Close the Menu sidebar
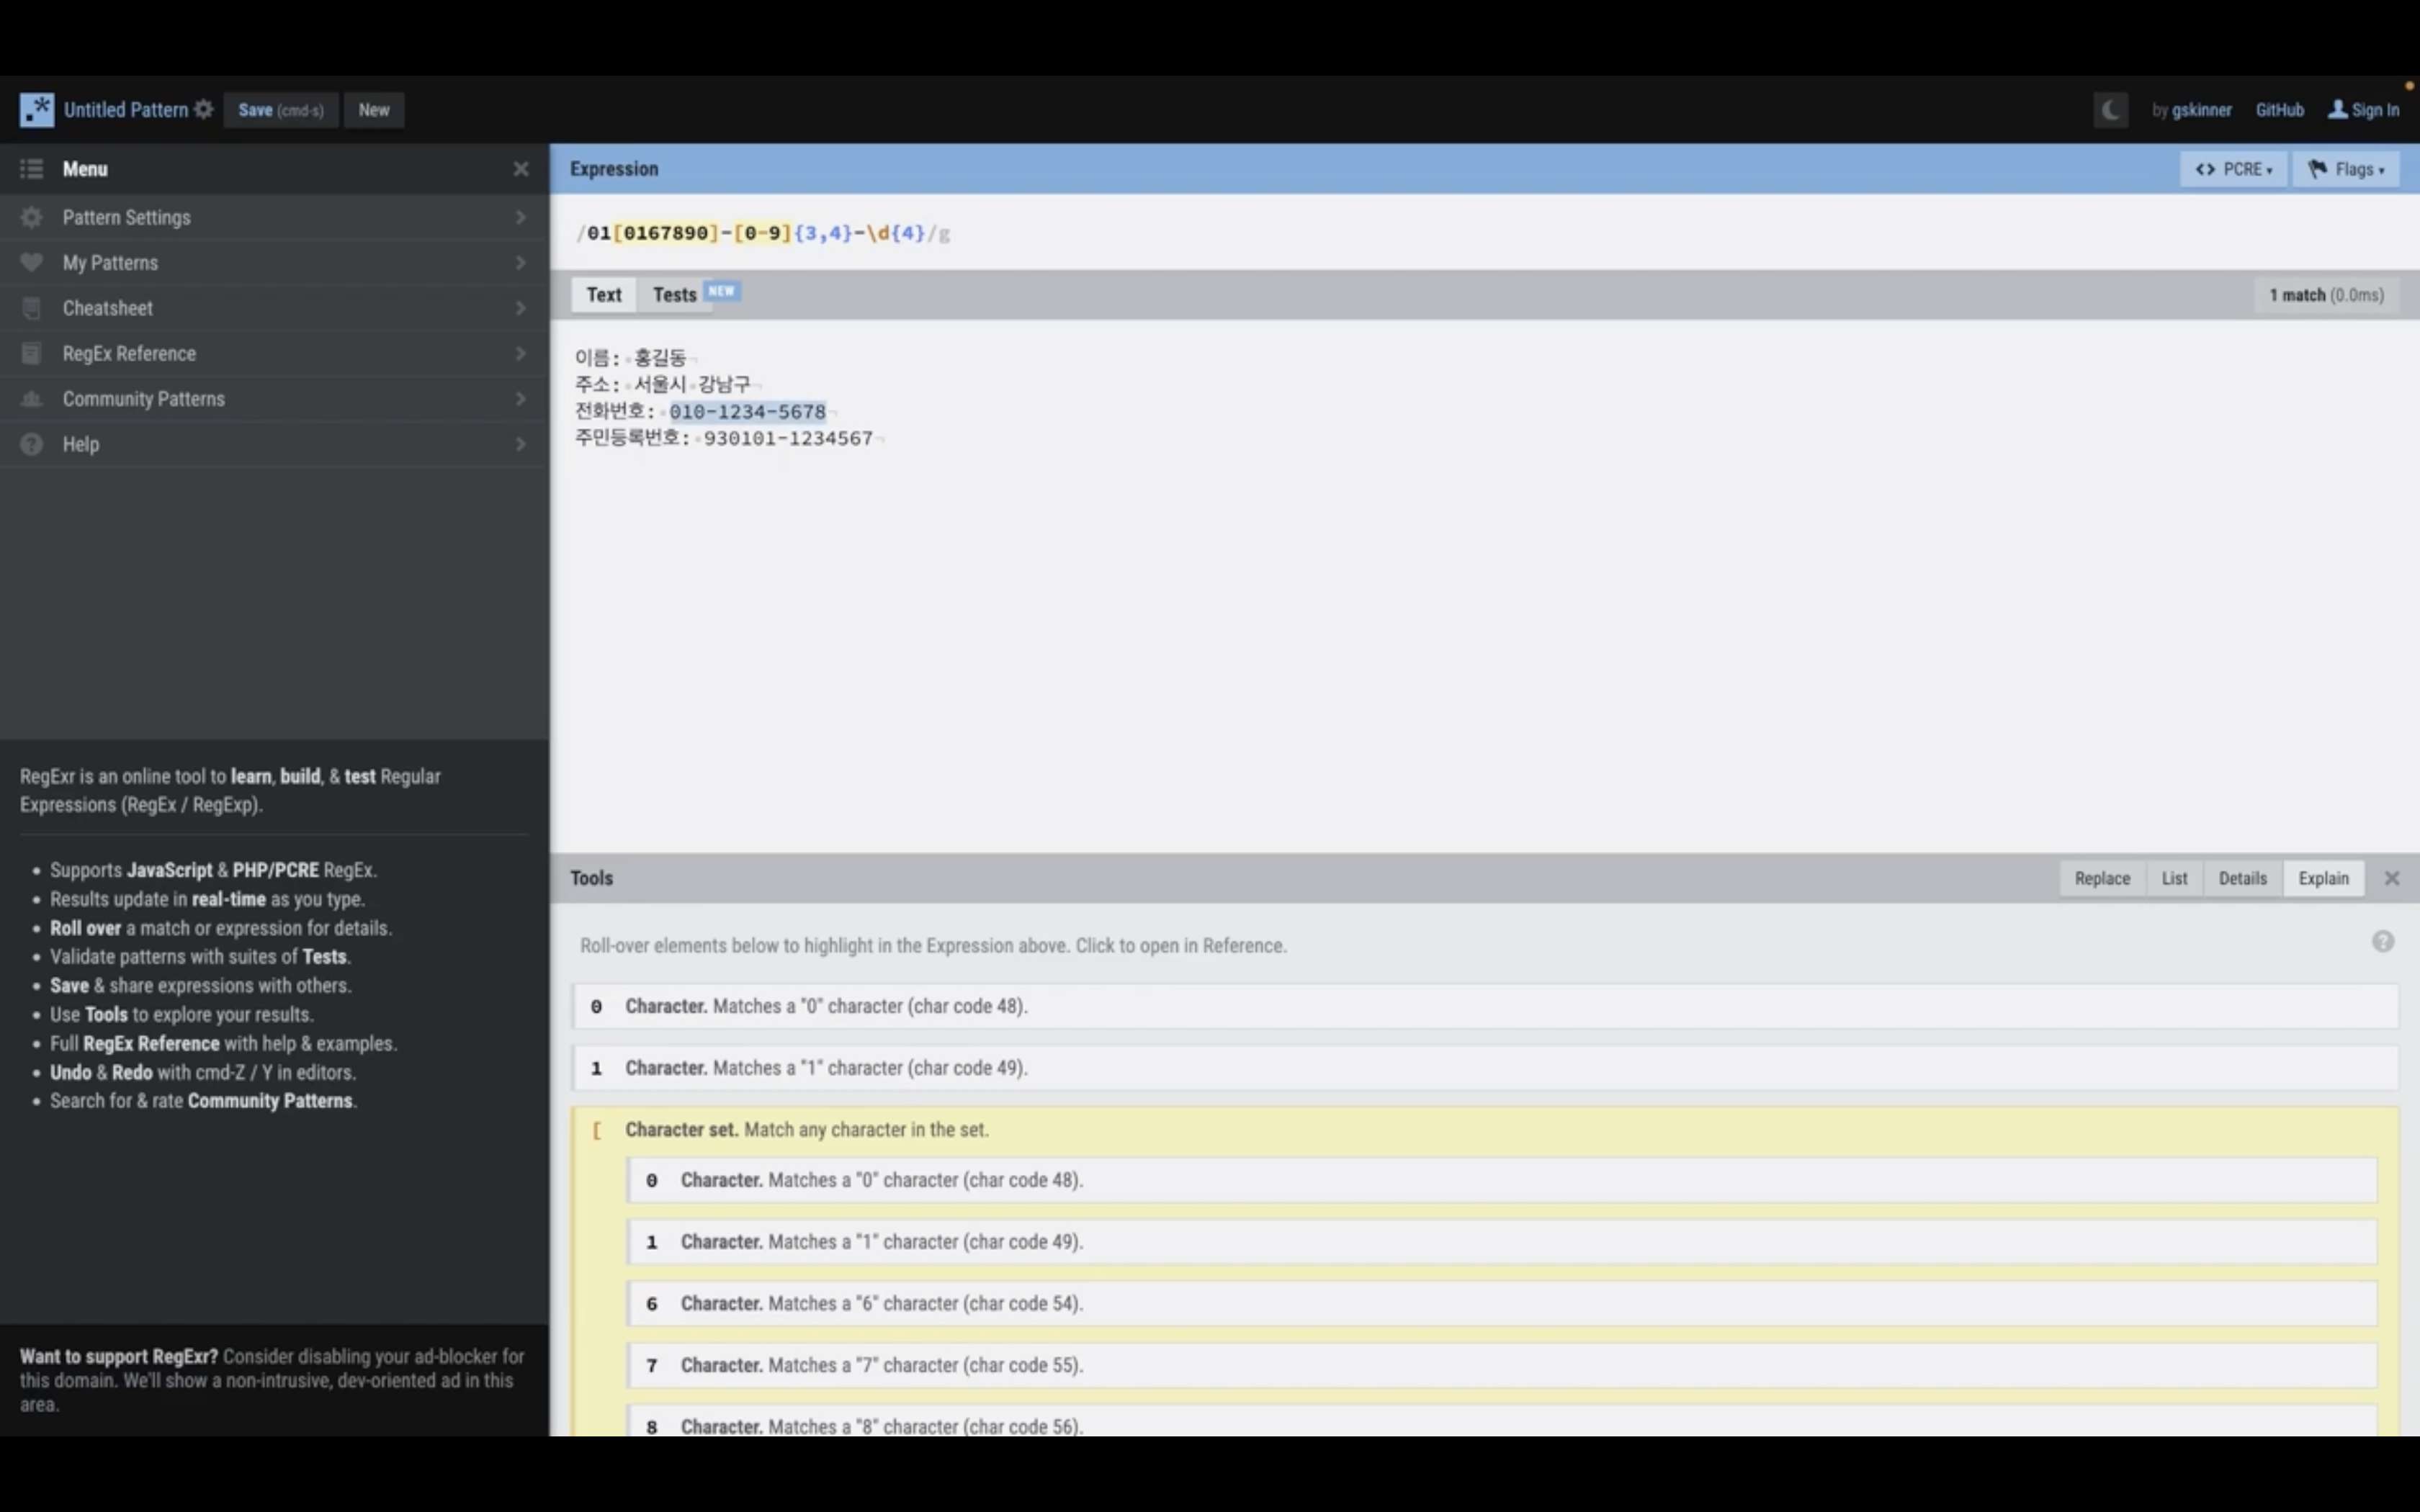The width and height of the screenshot is (2420, 1512). pos(520,169)
